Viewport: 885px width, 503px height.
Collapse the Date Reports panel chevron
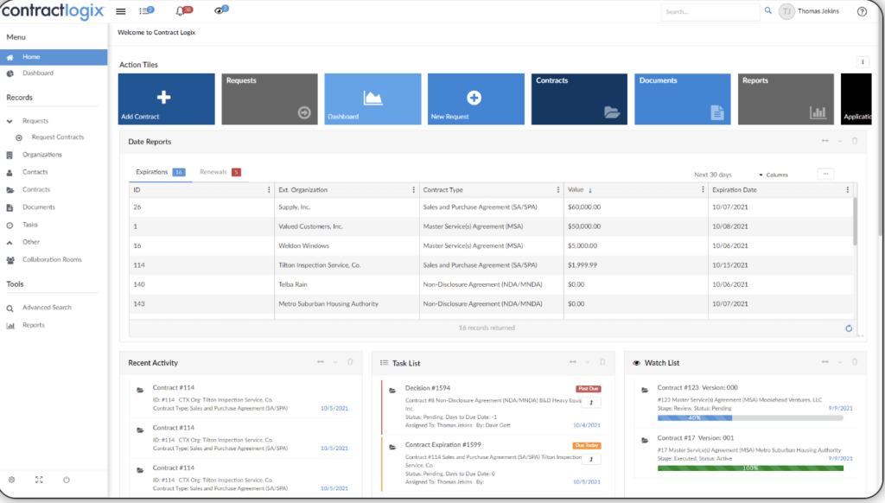pyautogui.click(x=840, y=141)
